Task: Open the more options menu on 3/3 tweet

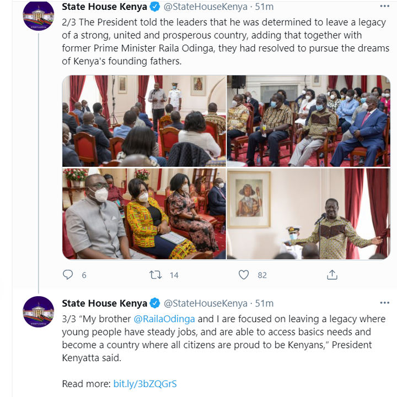Action: pyautogui.click(x=384, y=302)
